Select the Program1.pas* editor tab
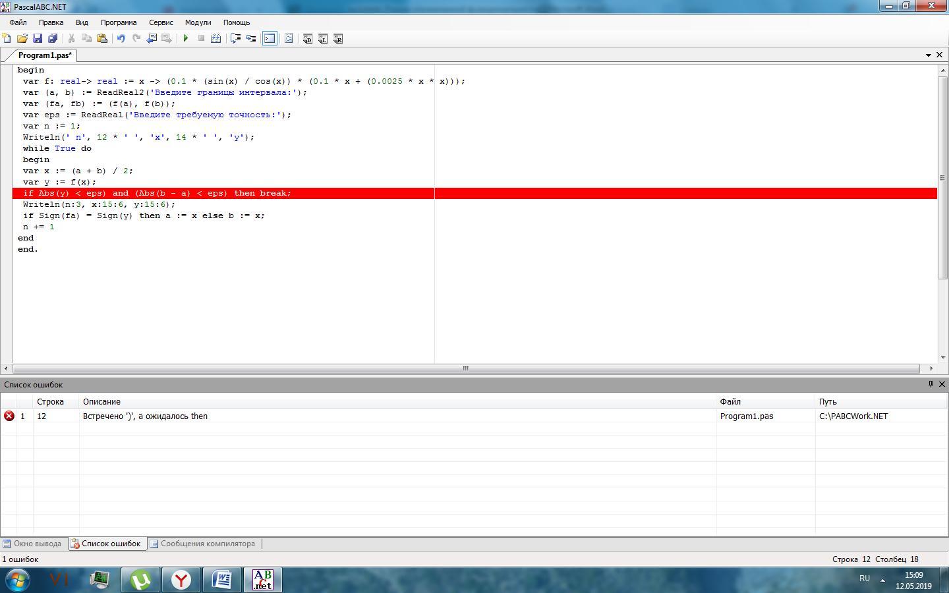Viewport: 949px width, 593px height. click(x=44, y=55)
